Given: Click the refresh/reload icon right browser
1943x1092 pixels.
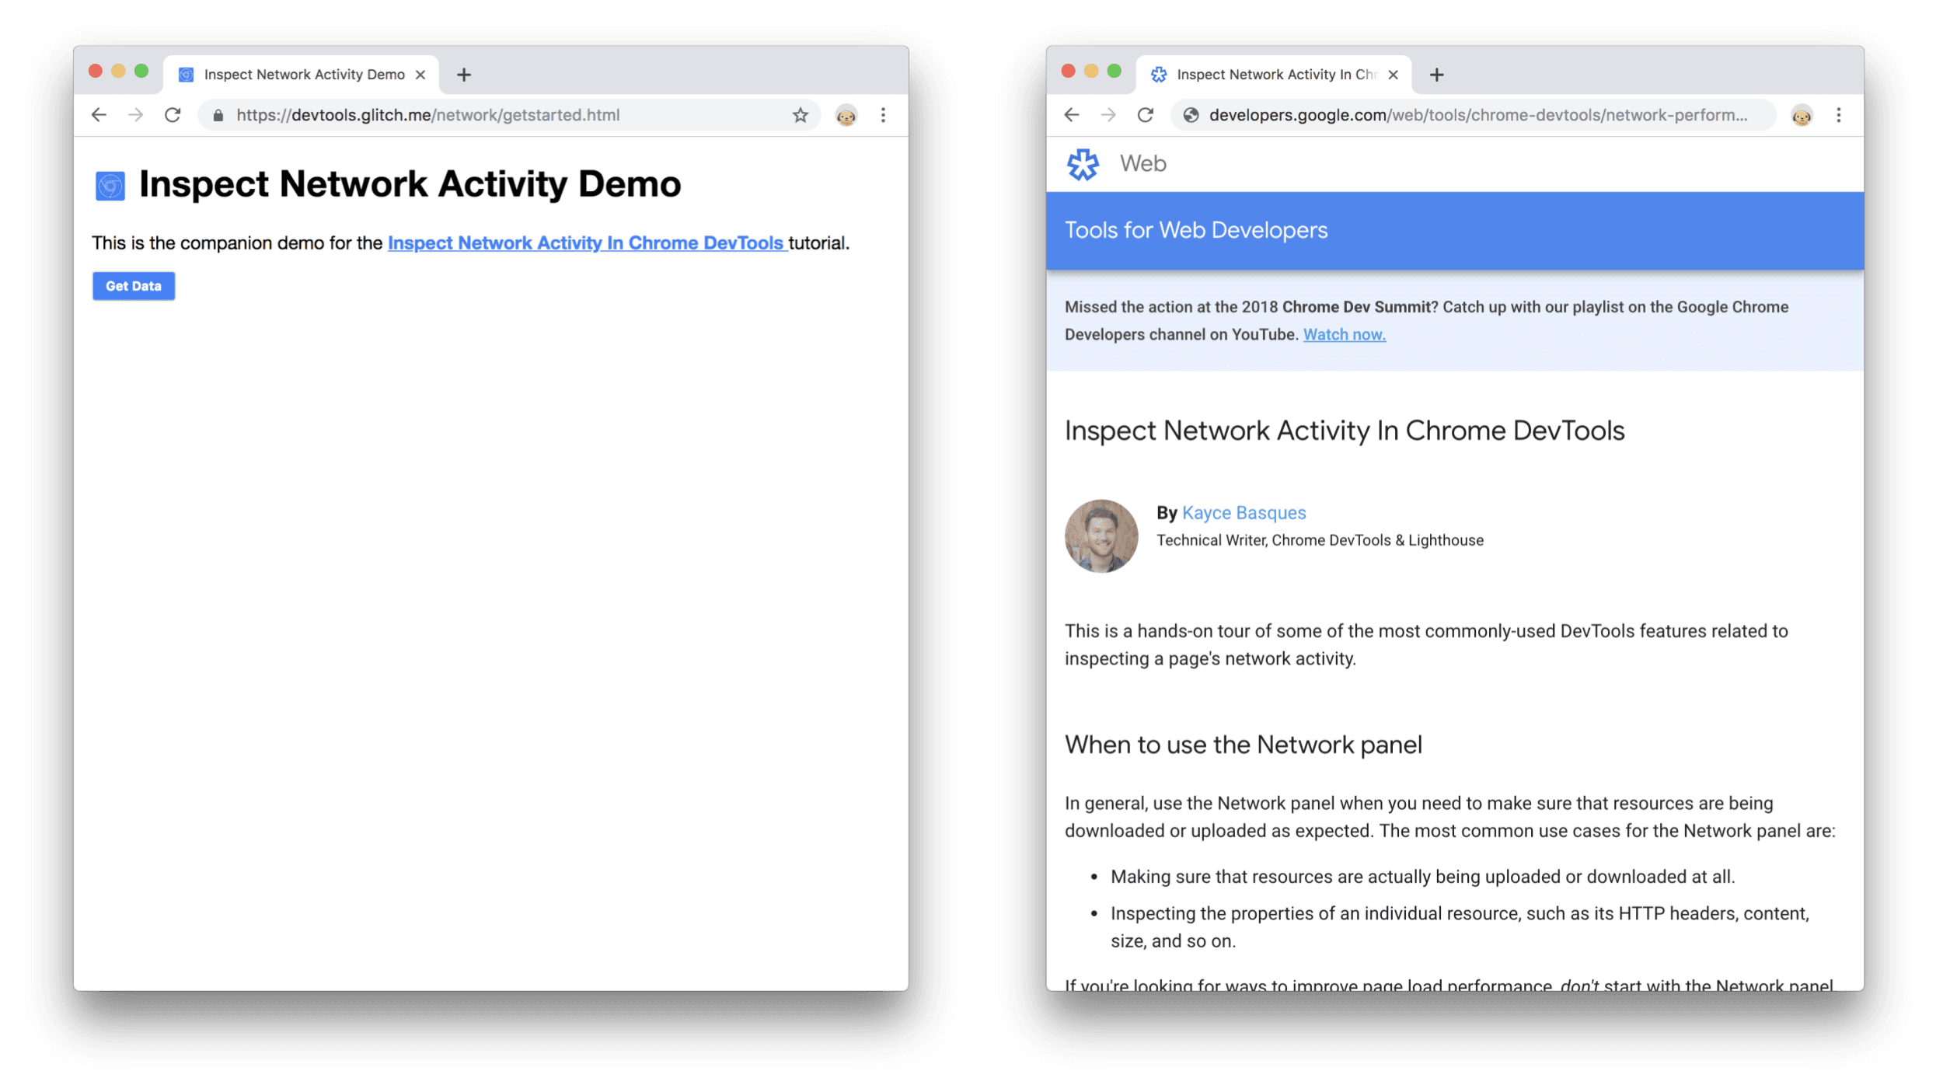Looking at the screenshot, I should coord(1145,115).
